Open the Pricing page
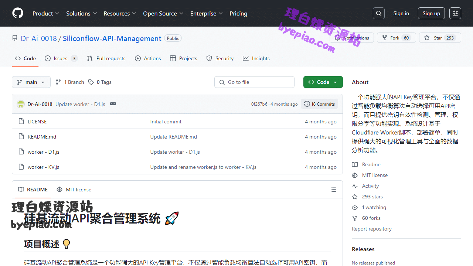Image resolution: width=473 pixels, height=266 pixels. pyautogui.click(x=238, y=13)
